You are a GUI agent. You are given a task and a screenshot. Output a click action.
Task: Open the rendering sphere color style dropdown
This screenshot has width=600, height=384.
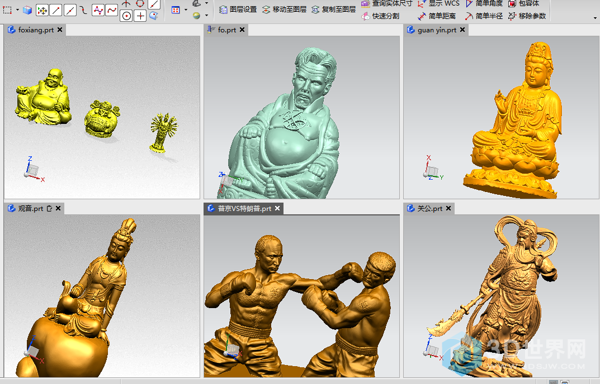[x=206, y=16]
